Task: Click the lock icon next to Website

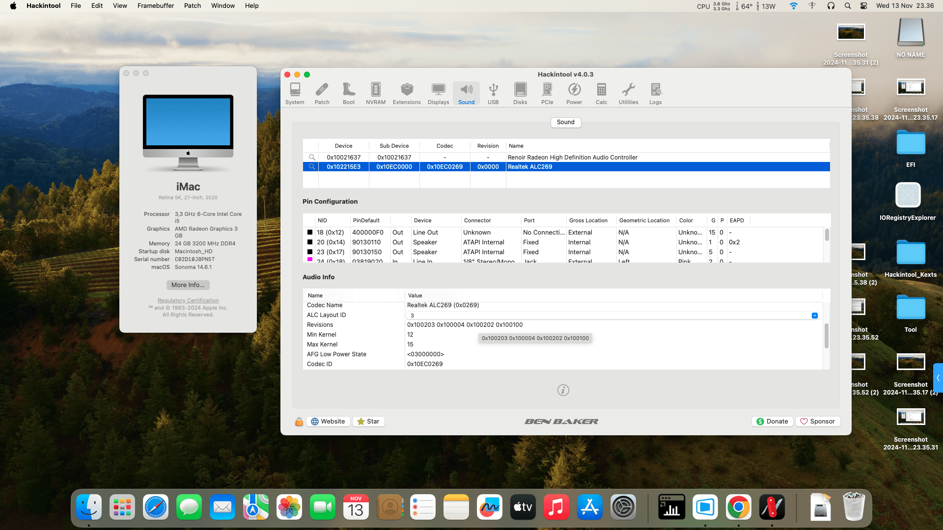Action: 299,421
